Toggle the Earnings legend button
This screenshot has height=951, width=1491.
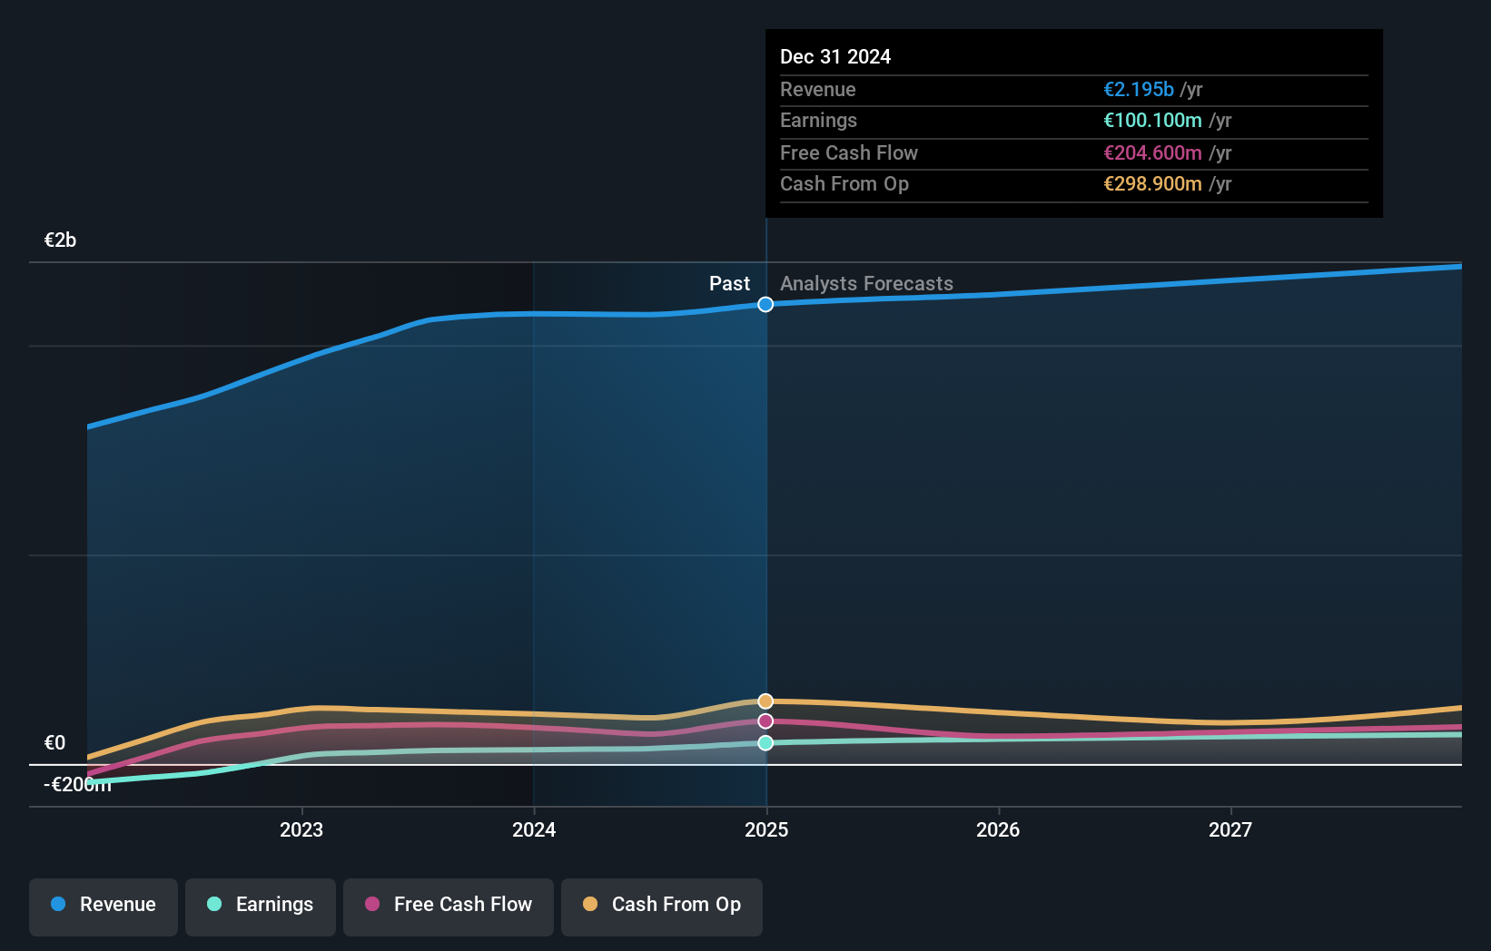point(261,907)
